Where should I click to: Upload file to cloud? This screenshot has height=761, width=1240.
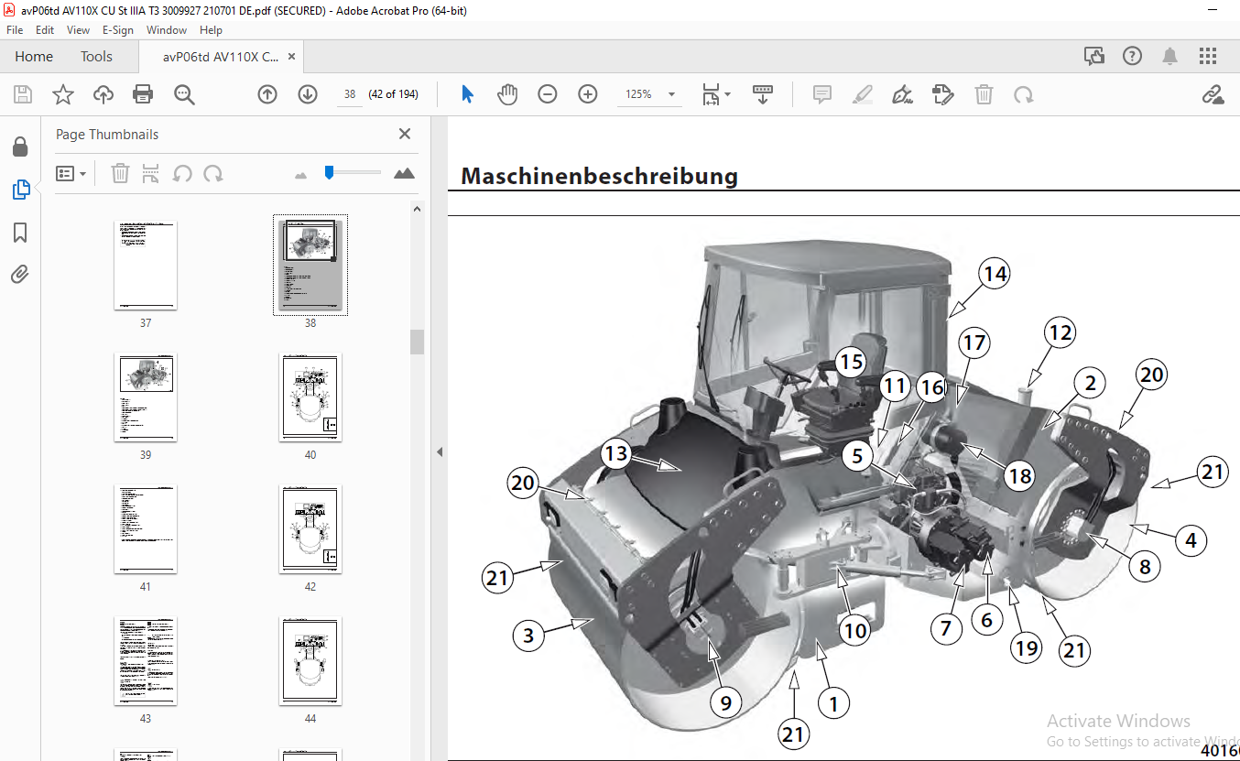pos(103,94)
